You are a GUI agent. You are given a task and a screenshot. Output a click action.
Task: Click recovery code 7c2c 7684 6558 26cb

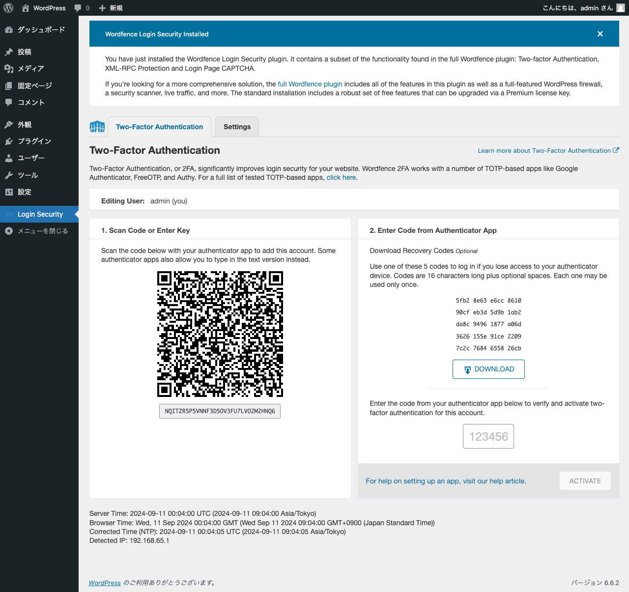[488, 348]
